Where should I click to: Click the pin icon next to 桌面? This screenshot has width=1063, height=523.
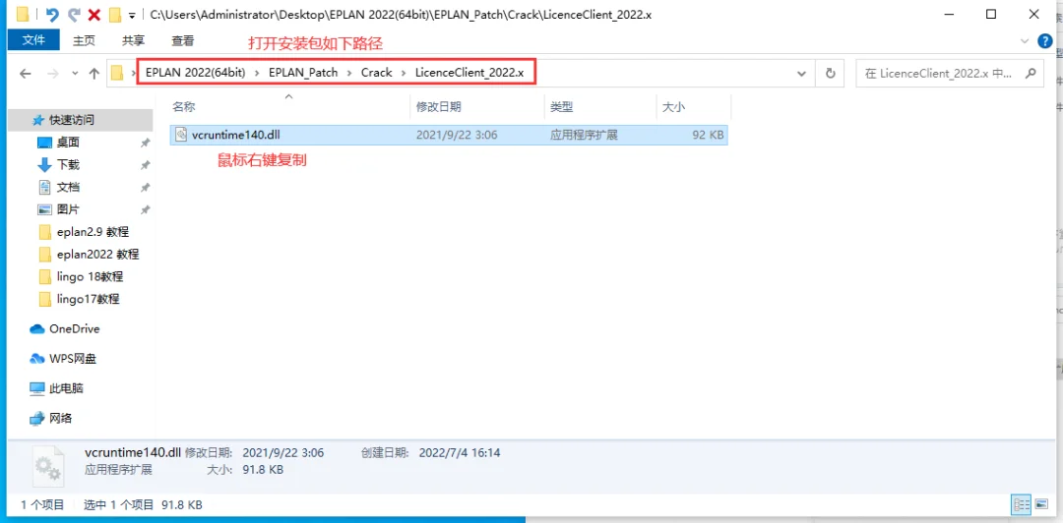pyautogui.click(x=145, y=143)
